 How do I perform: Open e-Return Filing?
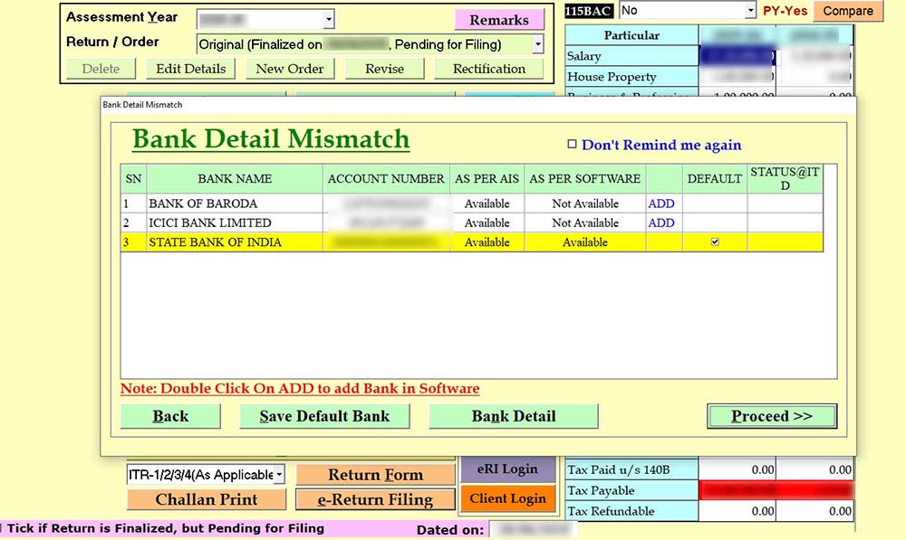click(375, 499)
